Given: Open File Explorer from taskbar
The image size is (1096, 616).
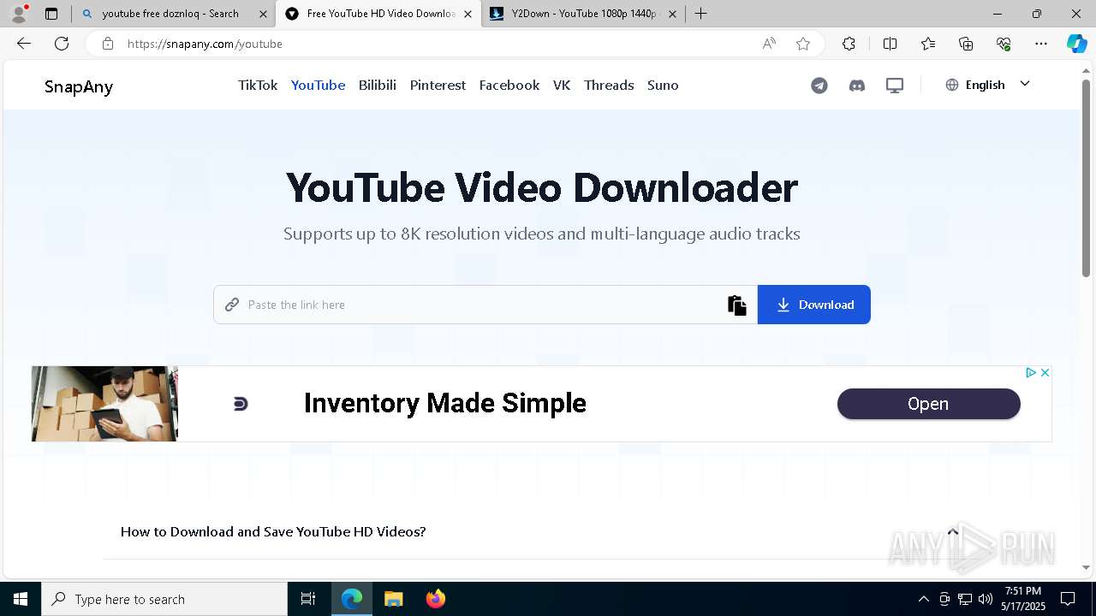Looking at the screenshot, I should coord(394,599).
